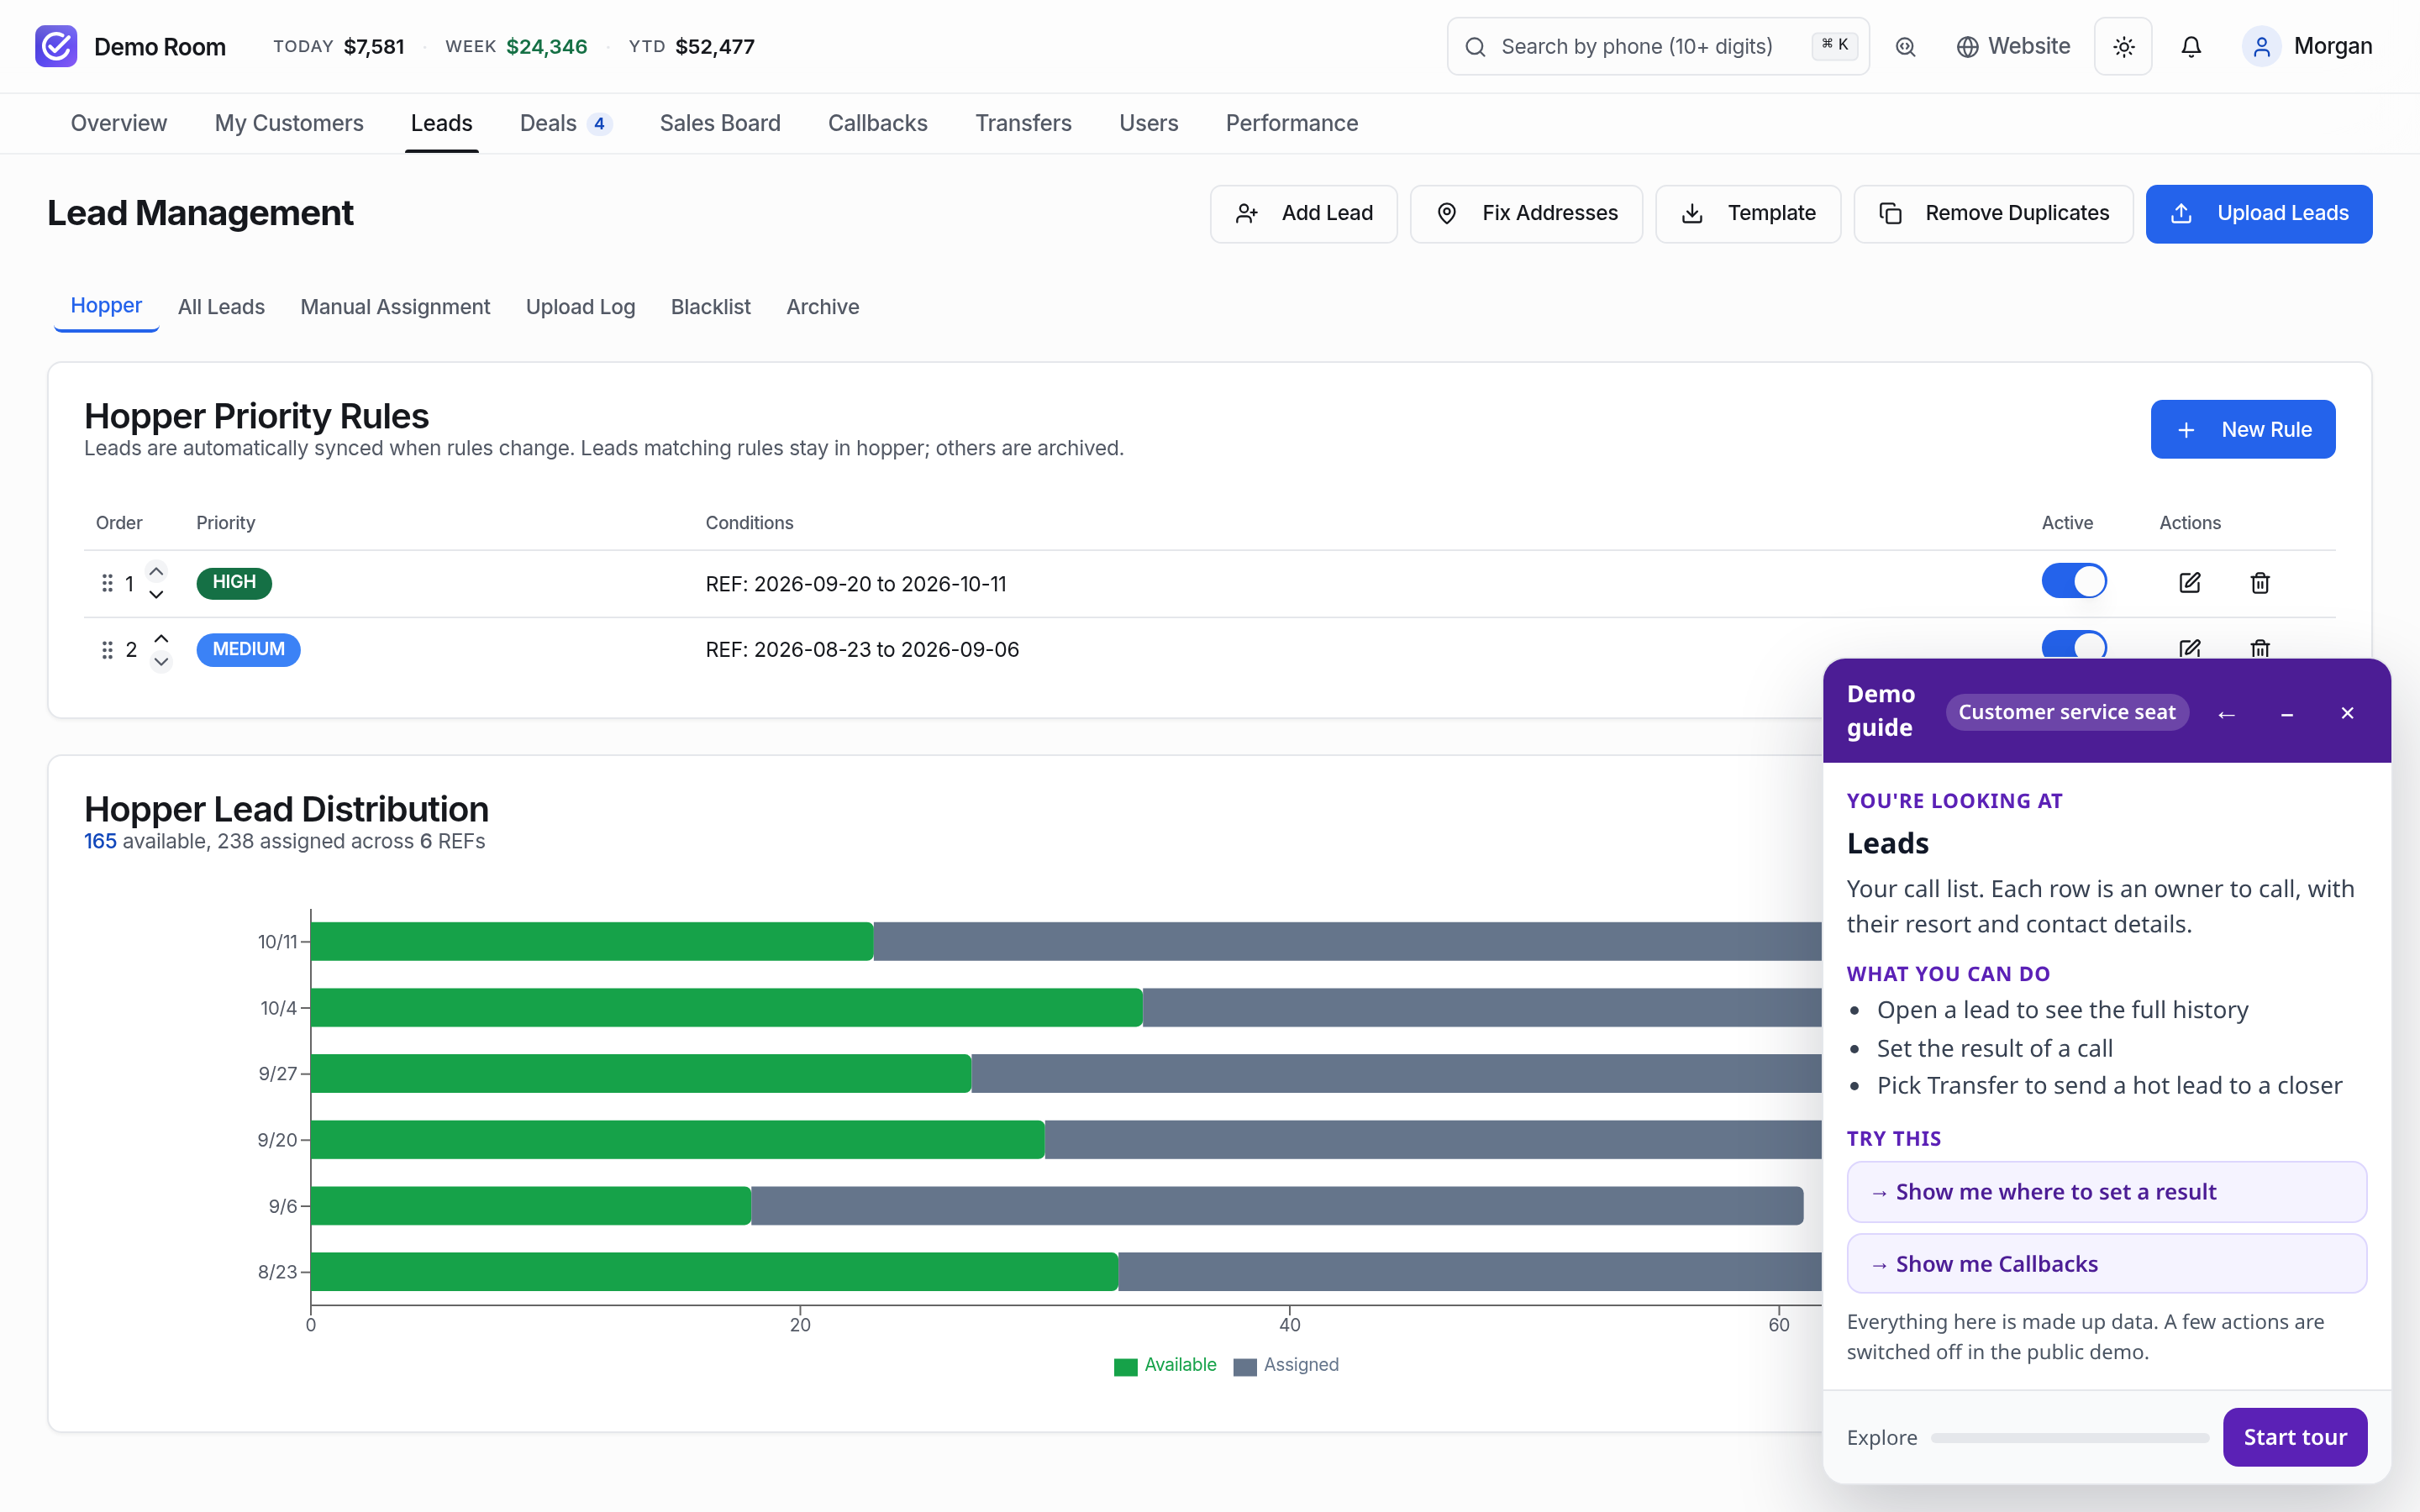Start the demo guide tour

coord(2295,1437)
